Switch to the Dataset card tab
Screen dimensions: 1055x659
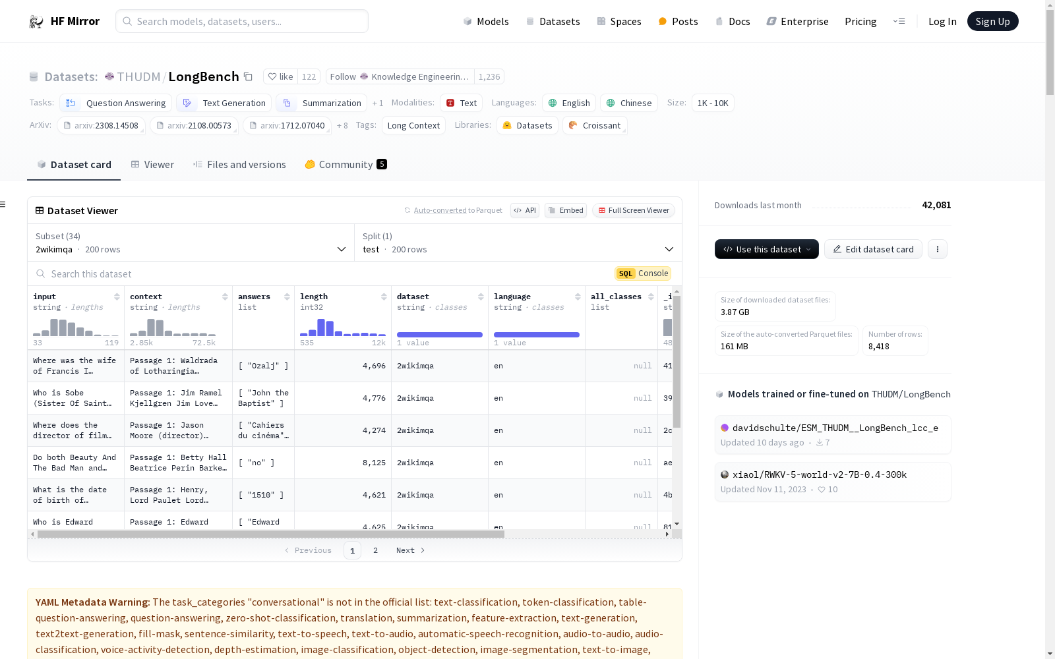(74, 165)
